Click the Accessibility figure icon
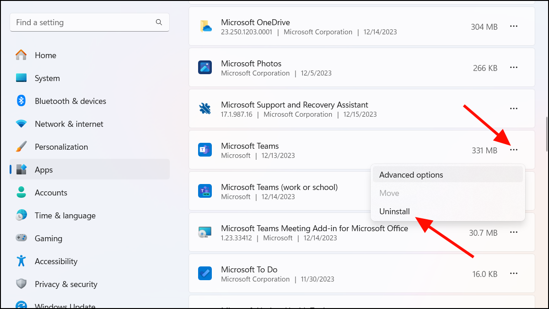The height and width of the screenshot is (309, 549). pos(21,261)
